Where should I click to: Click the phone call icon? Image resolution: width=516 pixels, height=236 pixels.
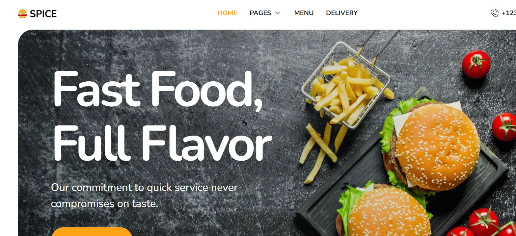click(494, 13)
